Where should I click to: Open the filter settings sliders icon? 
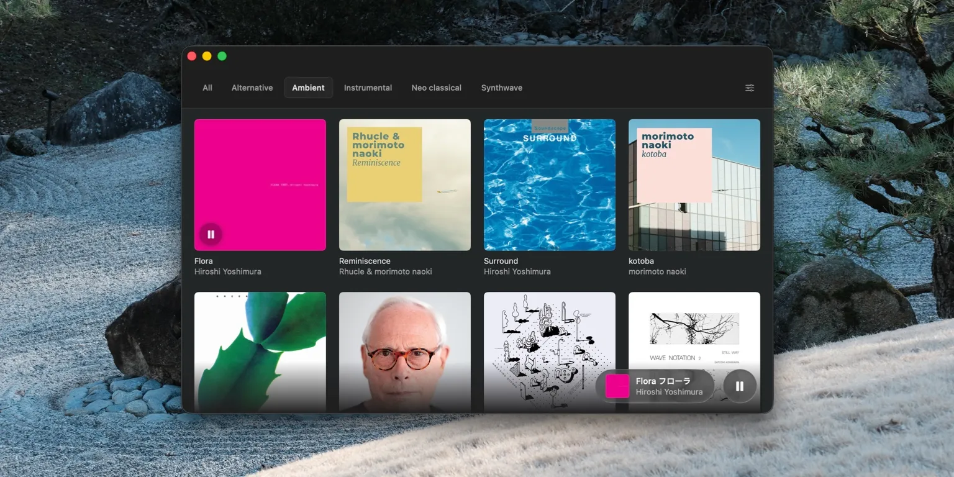[750, 88]
